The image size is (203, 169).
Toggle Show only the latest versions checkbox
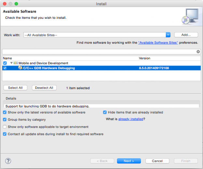[x=5, y=113]
